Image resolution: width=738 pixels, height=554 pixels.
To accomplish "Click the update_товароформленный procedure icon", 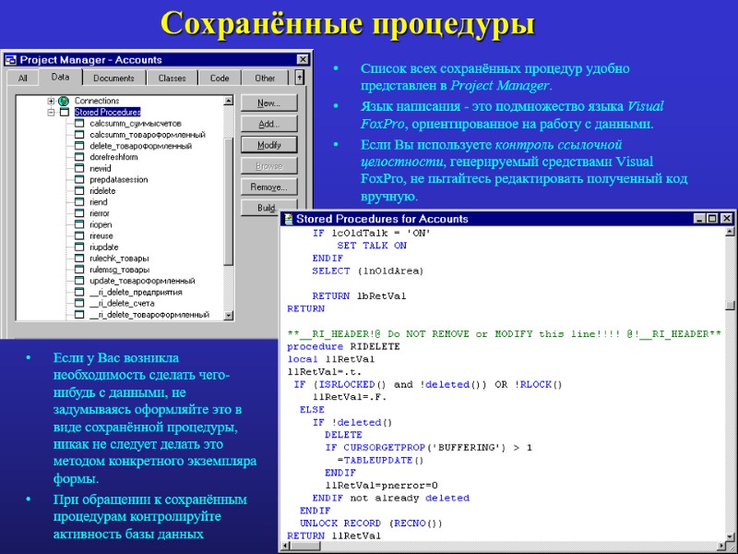I will (78, 280).
